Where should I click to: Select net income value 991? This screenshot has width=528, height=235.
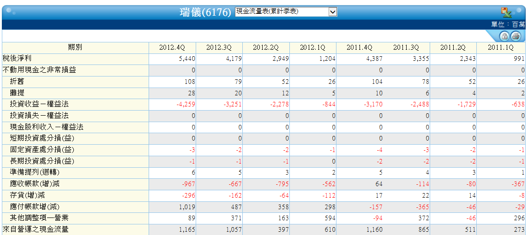[x=520, y=59]
